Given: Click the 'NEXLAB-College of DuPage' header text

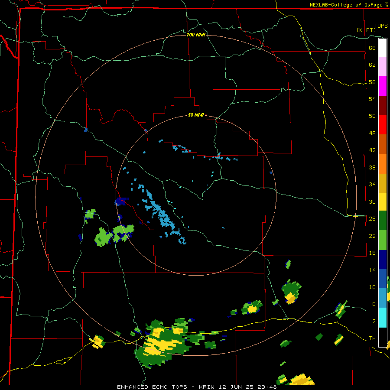Looking at the screenshot, I should pyautogui.click(x=346, y=5).
